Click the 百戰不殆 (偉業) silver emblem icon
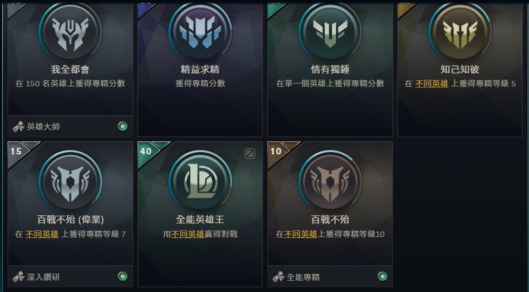The height and width of the screenshot is (292, 529). 70,182
